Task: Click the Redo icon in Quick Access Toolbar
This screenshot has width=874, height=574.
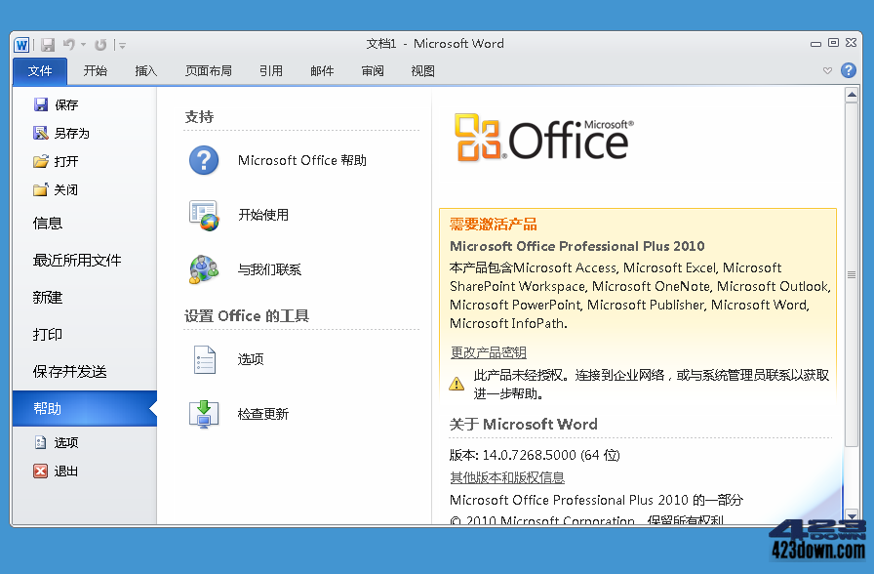Action: (100, 45)
